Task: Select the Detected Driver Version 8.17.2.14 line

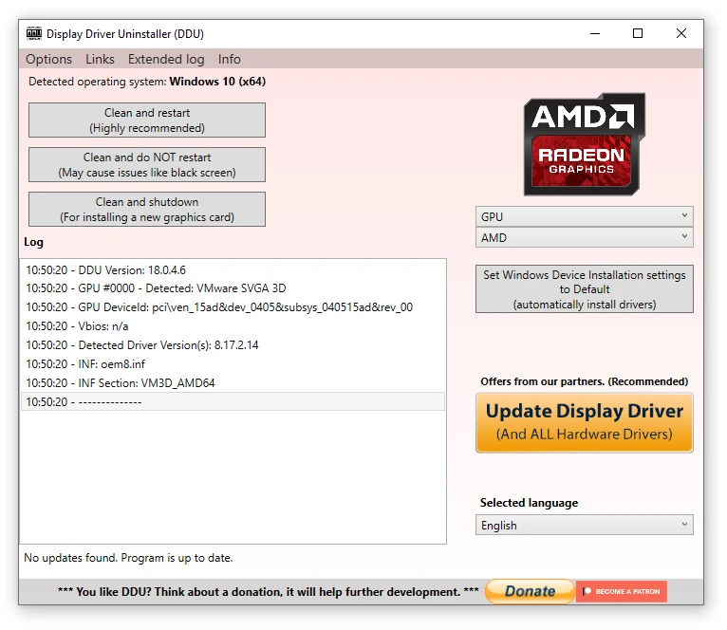Action: (x=233, y=345)
